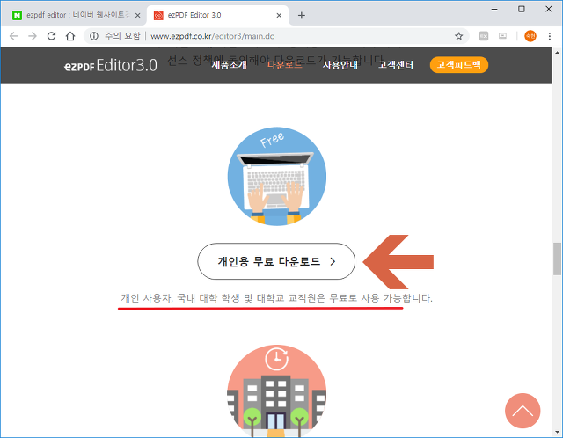The width and height of the screenshot is (563, 438).
Task: Click 개인용 무료 다운로드 button
Action: pyautogui.click(x=276, y=261)
